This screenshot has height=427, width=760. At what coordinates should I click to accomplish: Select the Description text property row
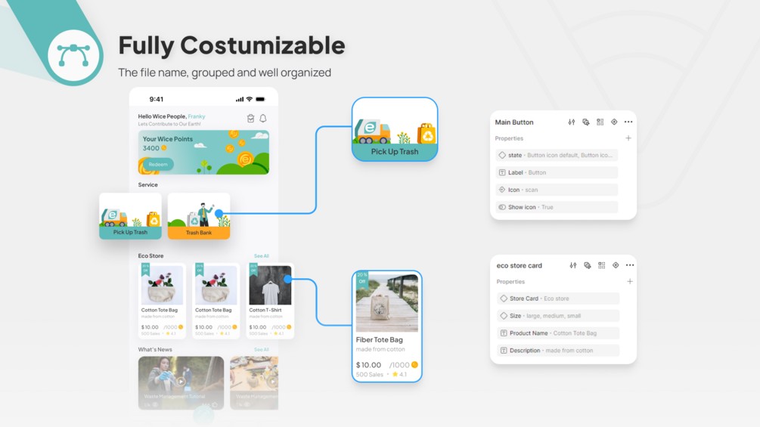click(558, 351)
